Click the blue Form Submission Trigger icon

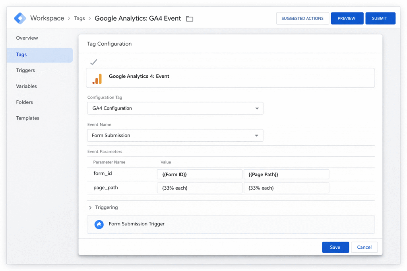tap(99, 224)
